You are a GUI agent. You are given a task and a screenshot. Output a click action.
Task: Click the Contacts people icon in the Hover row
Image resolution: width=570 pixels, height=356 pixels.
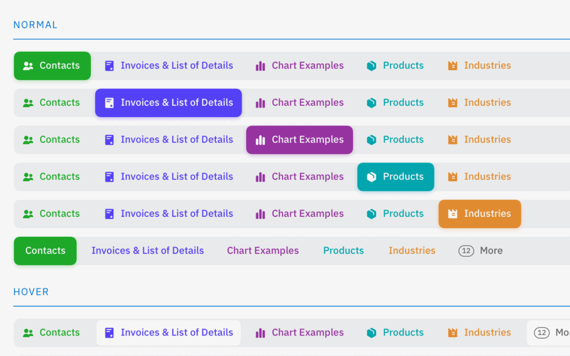tap(28, 333)
